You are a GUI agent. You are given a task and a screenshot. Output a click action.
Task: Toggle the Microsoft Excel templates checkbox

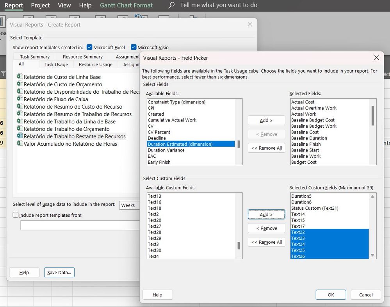point(89,47)
